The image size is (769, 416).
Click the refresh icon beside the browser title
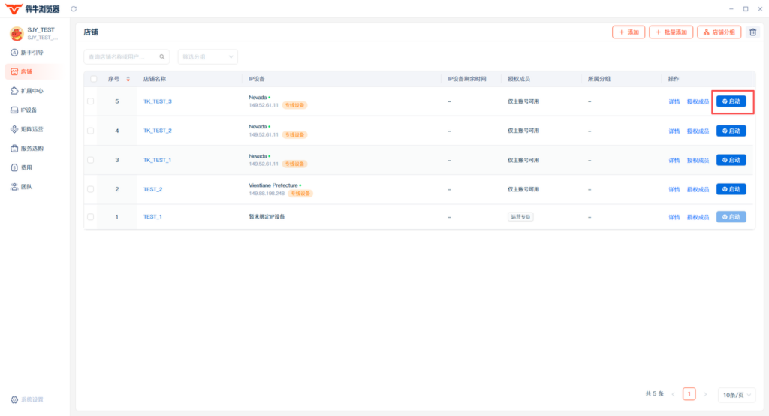click(x=74, y=9)
